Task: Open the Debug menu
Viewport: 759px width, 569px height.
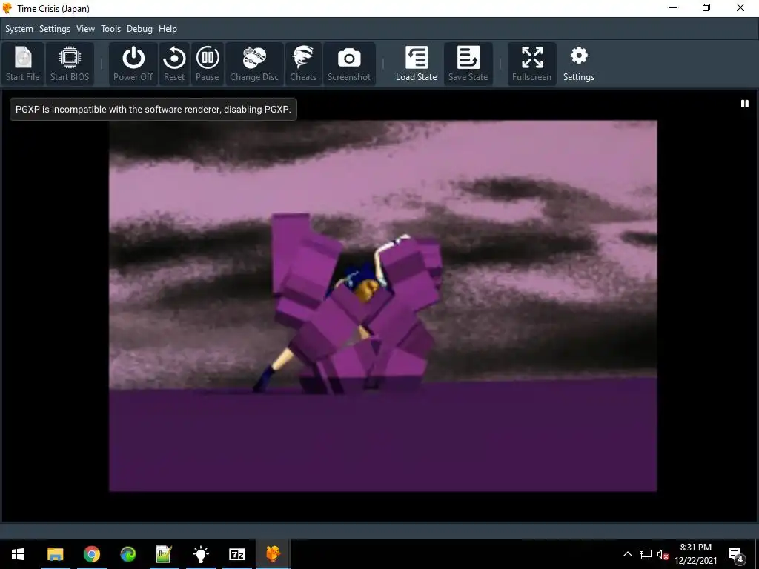Action: click(x=139, y=29)
